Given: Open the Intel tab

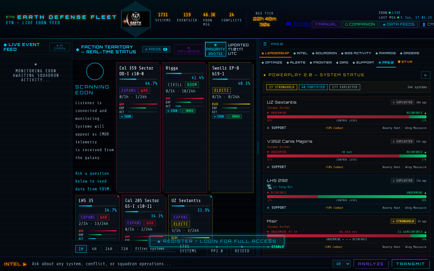Looking at the screenshot, I should coord(300,53).
